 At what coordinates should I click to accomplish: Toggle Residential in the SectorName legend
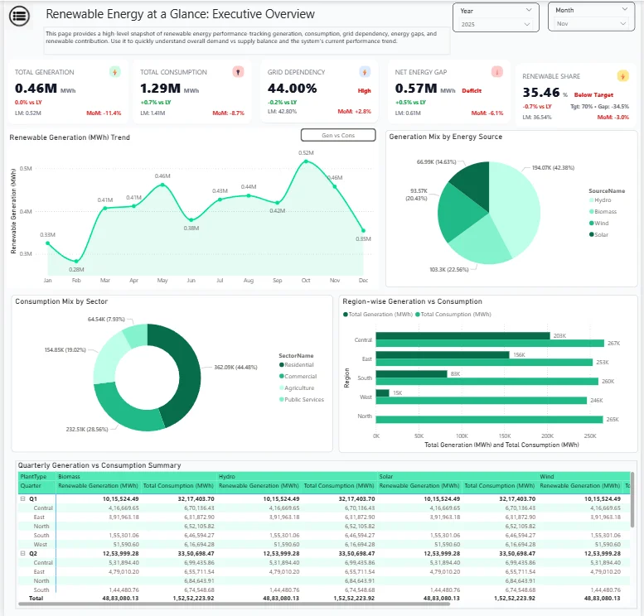298,364
